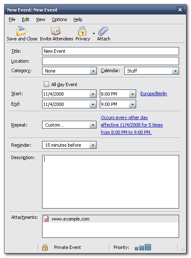This screenshot has width=191, height=258.
Task: Click the Priority level bars indicator
Action: point(143,247)
